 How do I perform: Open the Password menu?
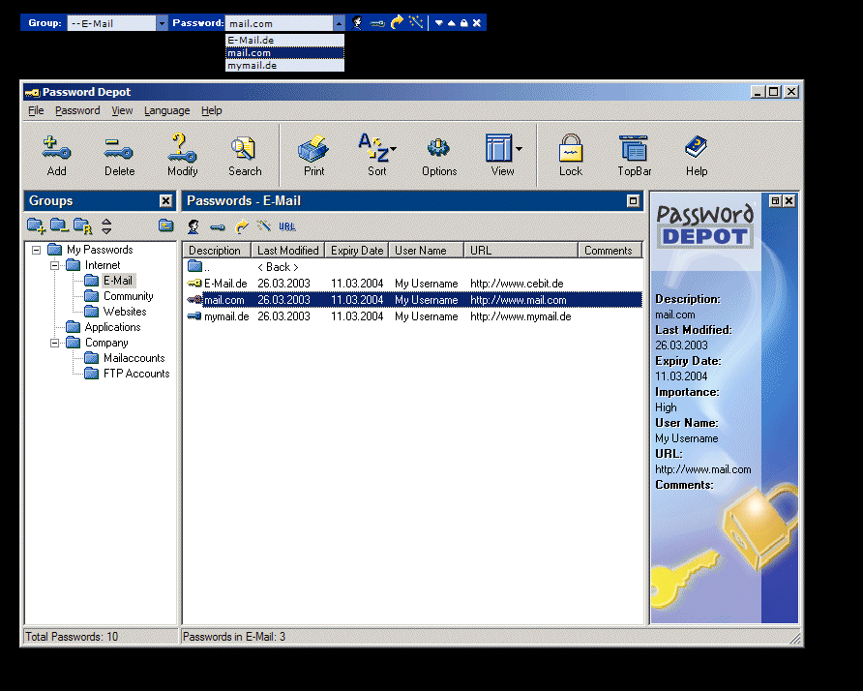pos(77,110)
